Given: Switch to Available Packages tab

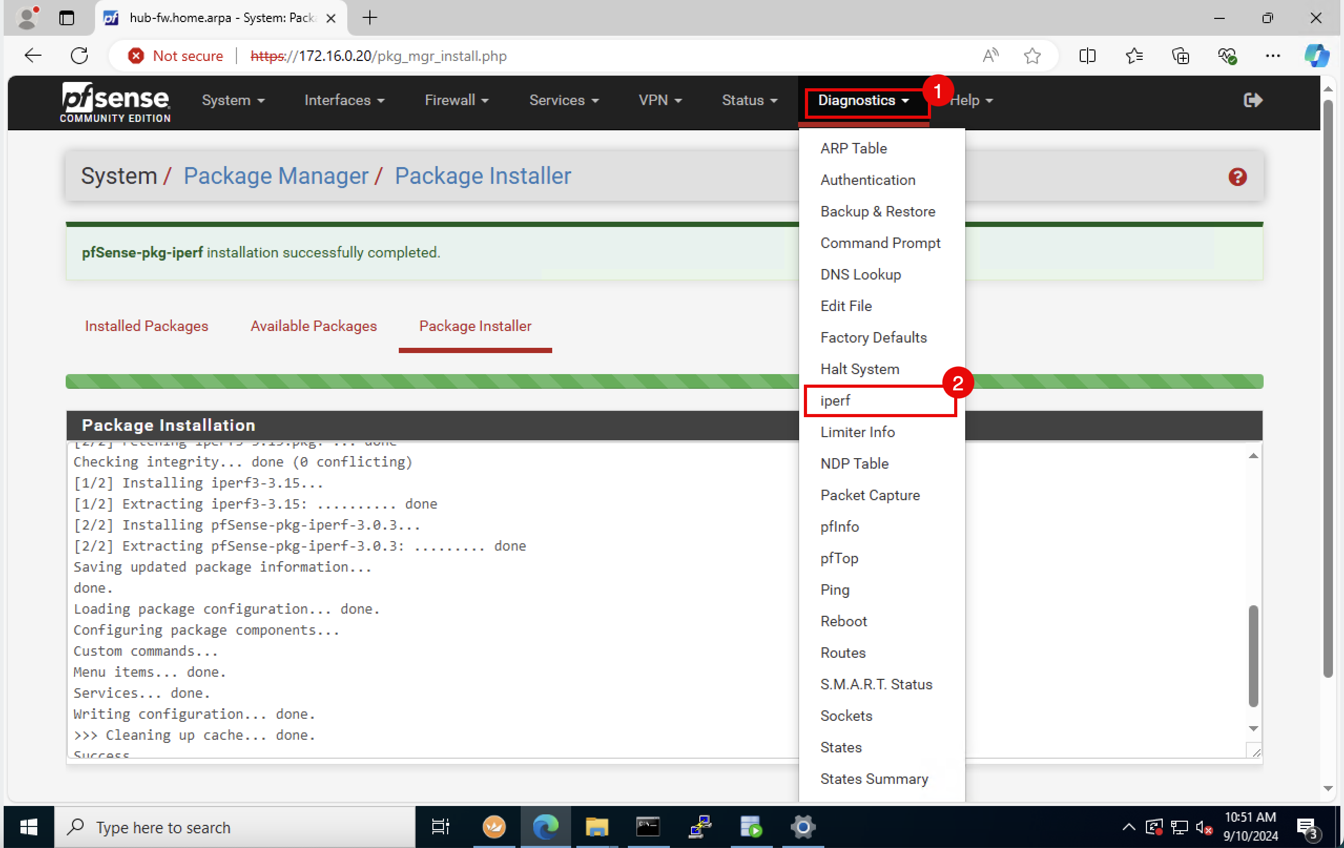Looking at the screenshot, I should (313, 326).
